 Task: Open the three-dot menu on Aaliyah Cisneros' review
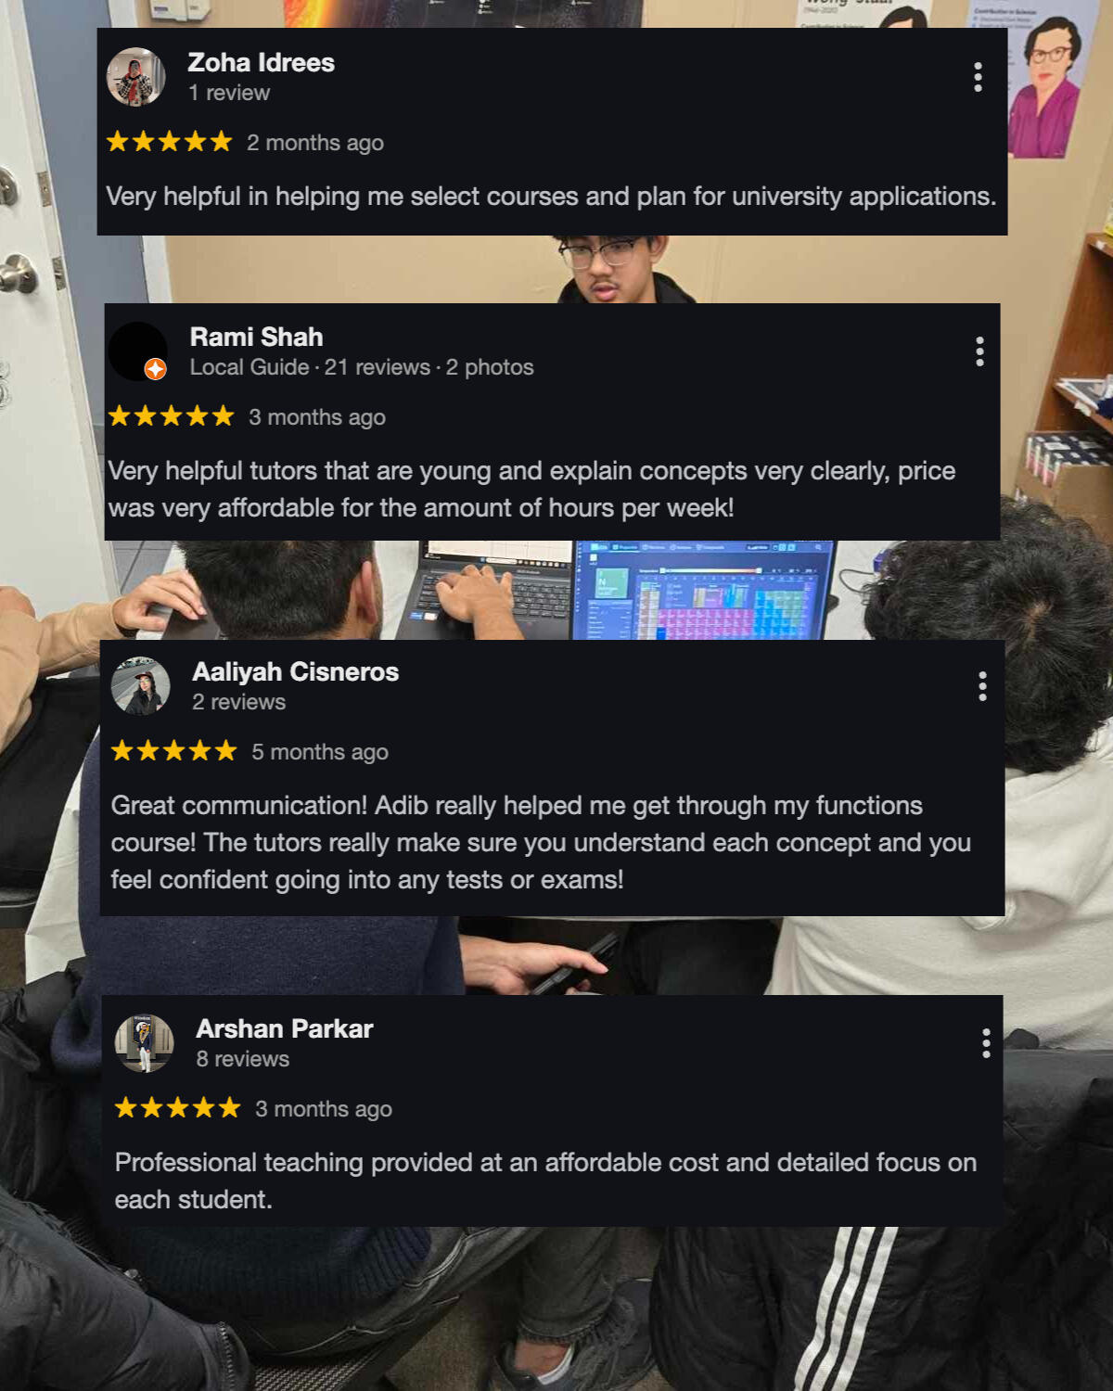(x=982, y=686)
